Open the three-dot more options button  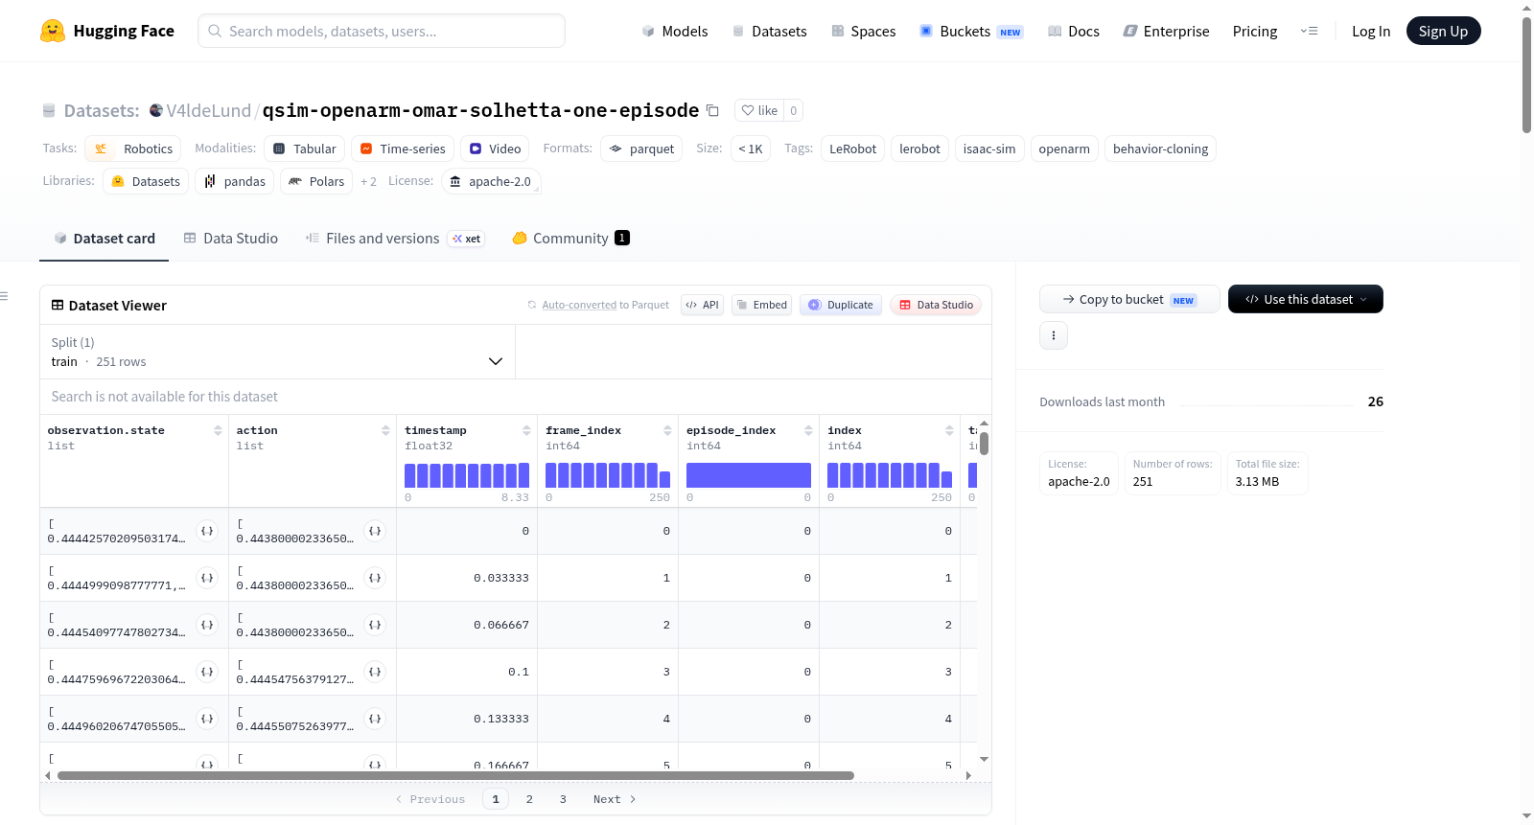coord(1054,335)
